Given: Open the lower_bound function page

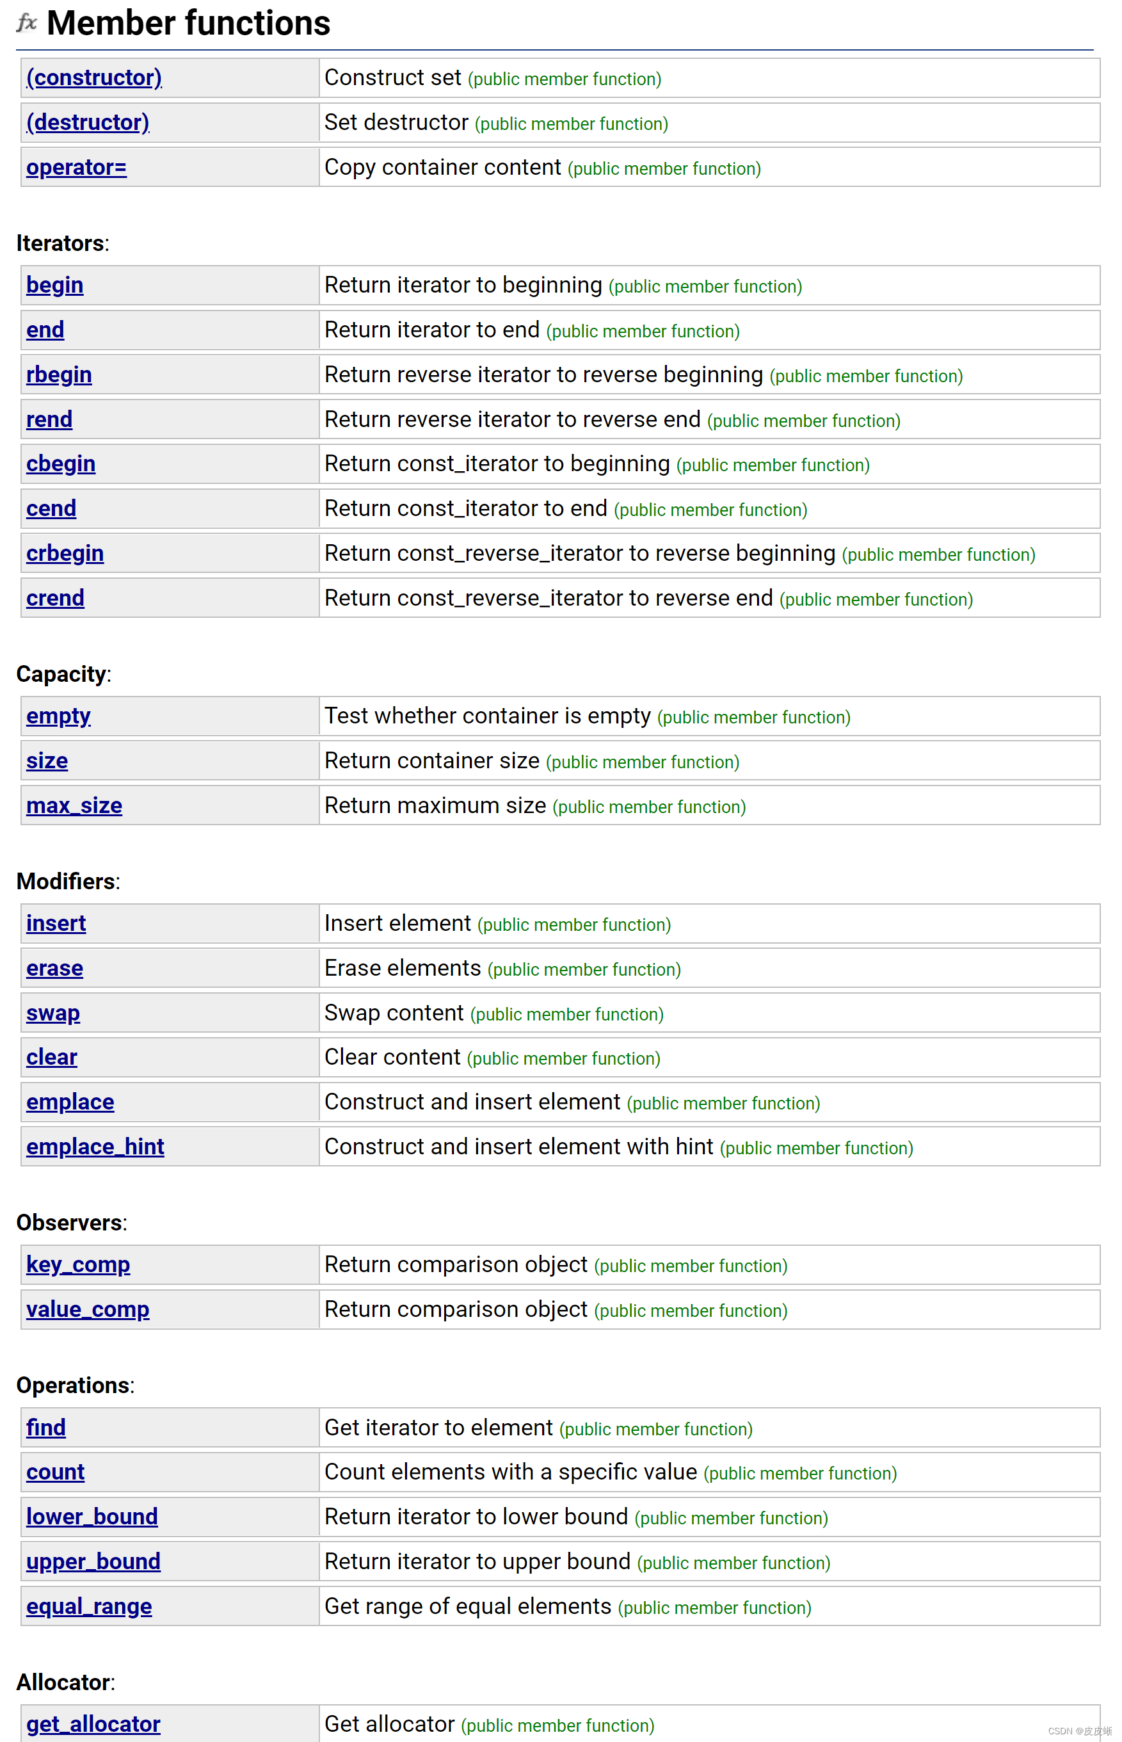Looking at the screenshot, I should point(92,1516).
